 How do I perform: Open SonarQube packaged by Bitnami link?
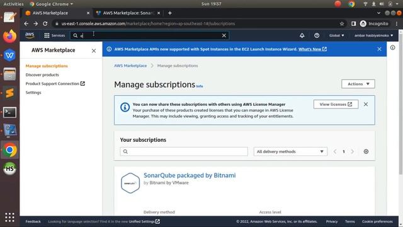click(x=190, y=175)
